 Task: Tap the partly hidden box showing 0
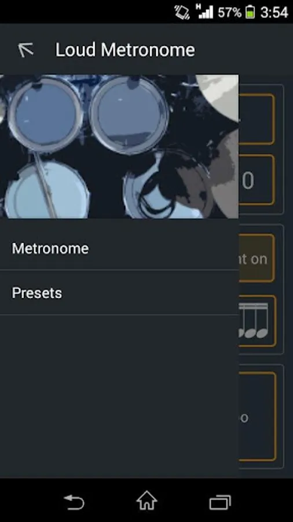pyautogui.click(x=257, y=180)
